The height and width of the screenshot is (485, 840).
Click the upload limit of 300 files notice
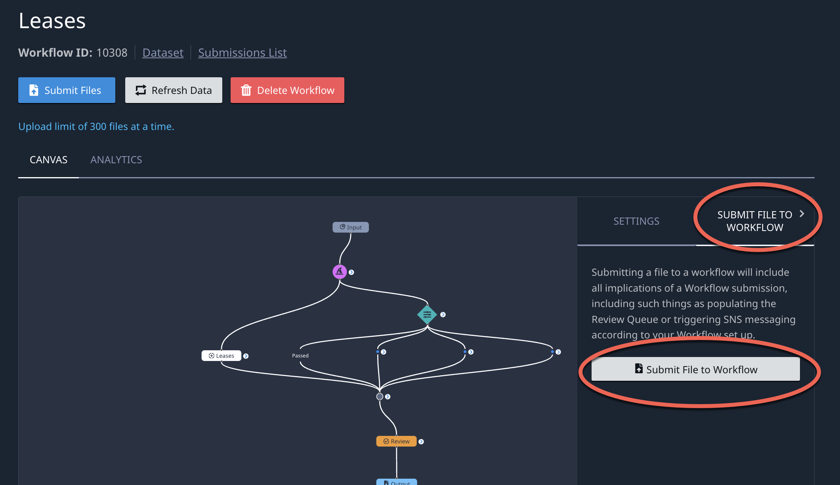(x=96, y=126)
